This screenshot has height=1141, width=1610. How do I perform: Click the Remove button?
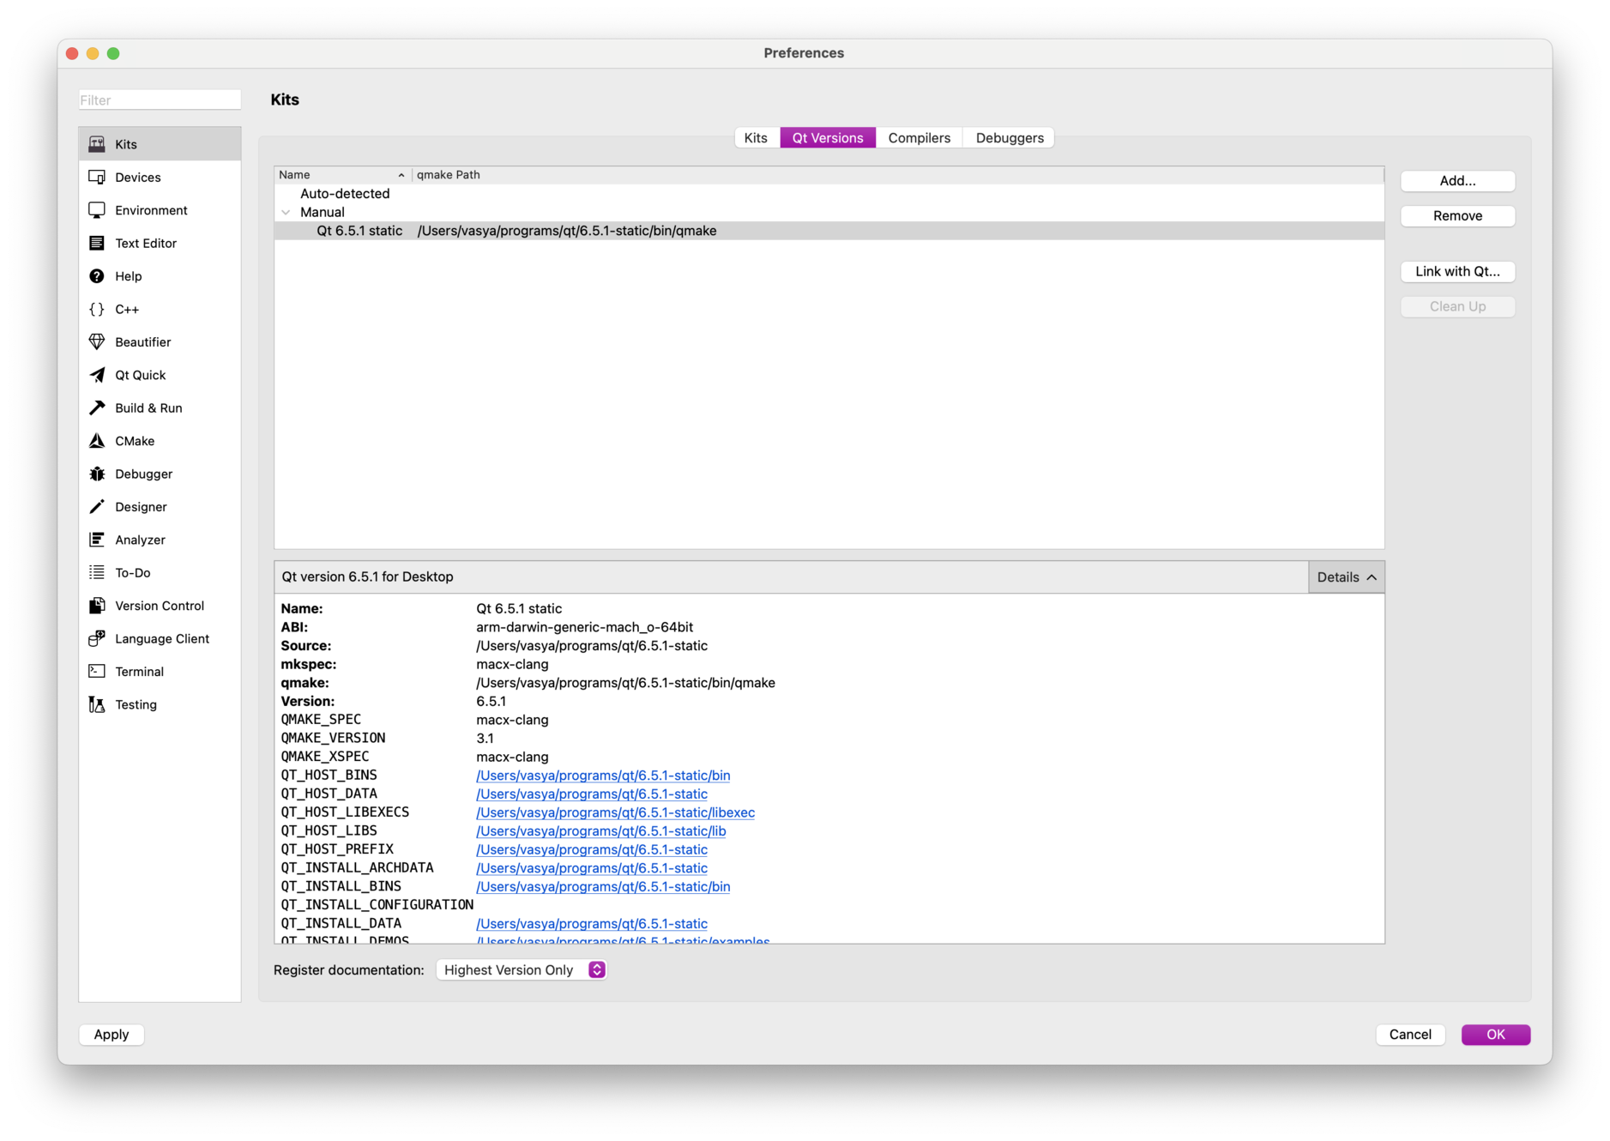1457,215
